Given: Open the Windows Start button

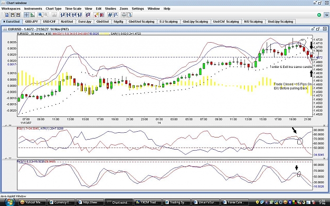Looking at the screenshot, I should 10,202.
